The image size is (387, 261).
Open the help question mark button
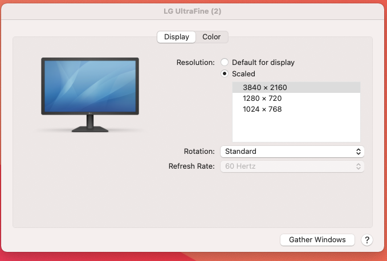pos(366,240)
